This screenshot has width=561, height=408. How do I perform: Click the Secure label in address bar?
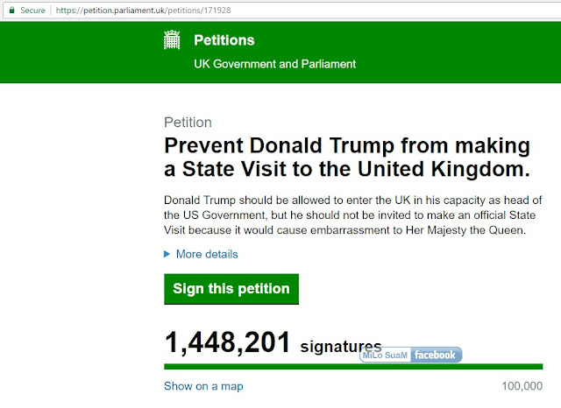click(x=32, y=11)
